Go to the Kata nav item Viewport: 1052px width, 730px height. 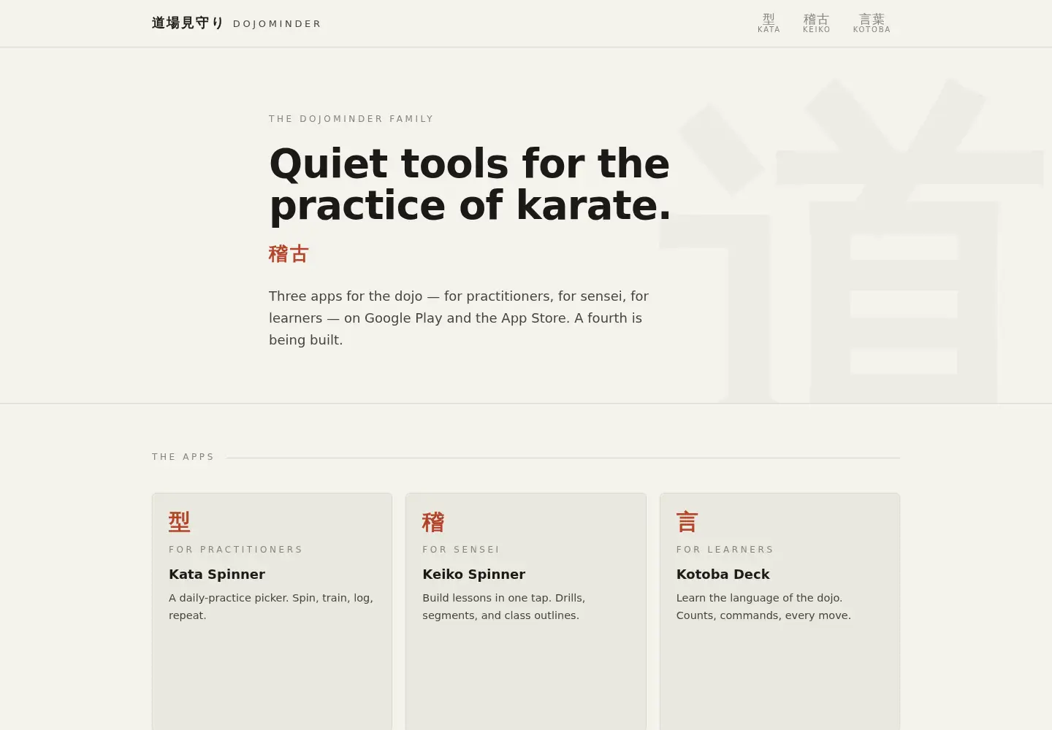tap(769, 23)
